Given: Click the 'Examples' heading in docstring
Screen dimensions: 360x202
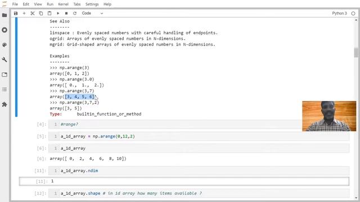Looking at the screenshot, I should point(60,56).
